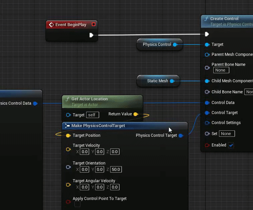Viewport: 253px width, 210px height.
Task: Click the Target Velocity input pin
Action: [68, 149]
